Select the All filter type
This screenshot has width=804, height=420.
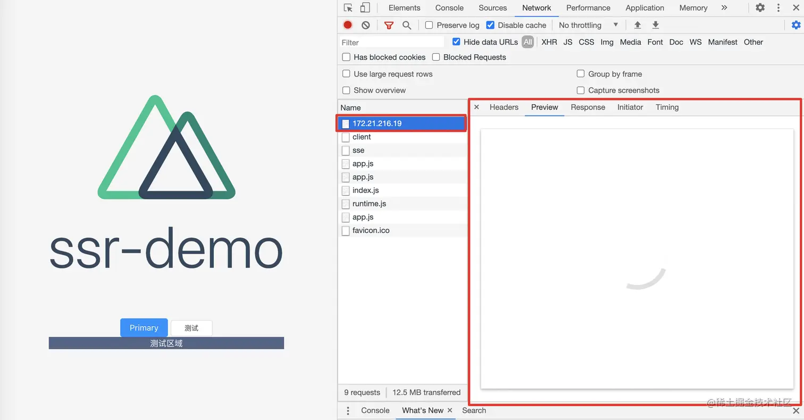527,42
